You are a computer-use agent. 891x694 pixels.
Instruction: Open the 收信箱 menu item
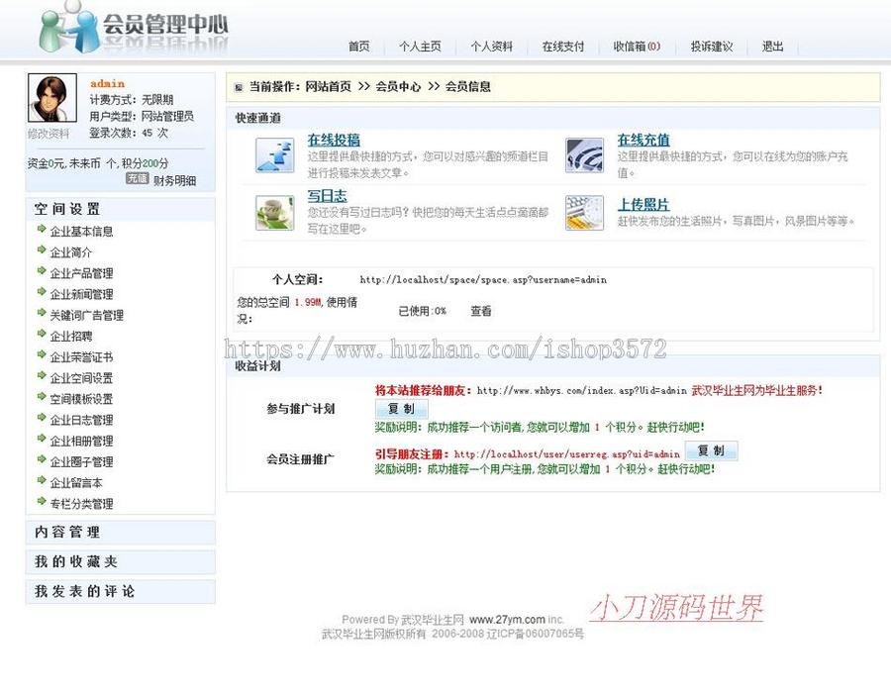tap(636, 45)
